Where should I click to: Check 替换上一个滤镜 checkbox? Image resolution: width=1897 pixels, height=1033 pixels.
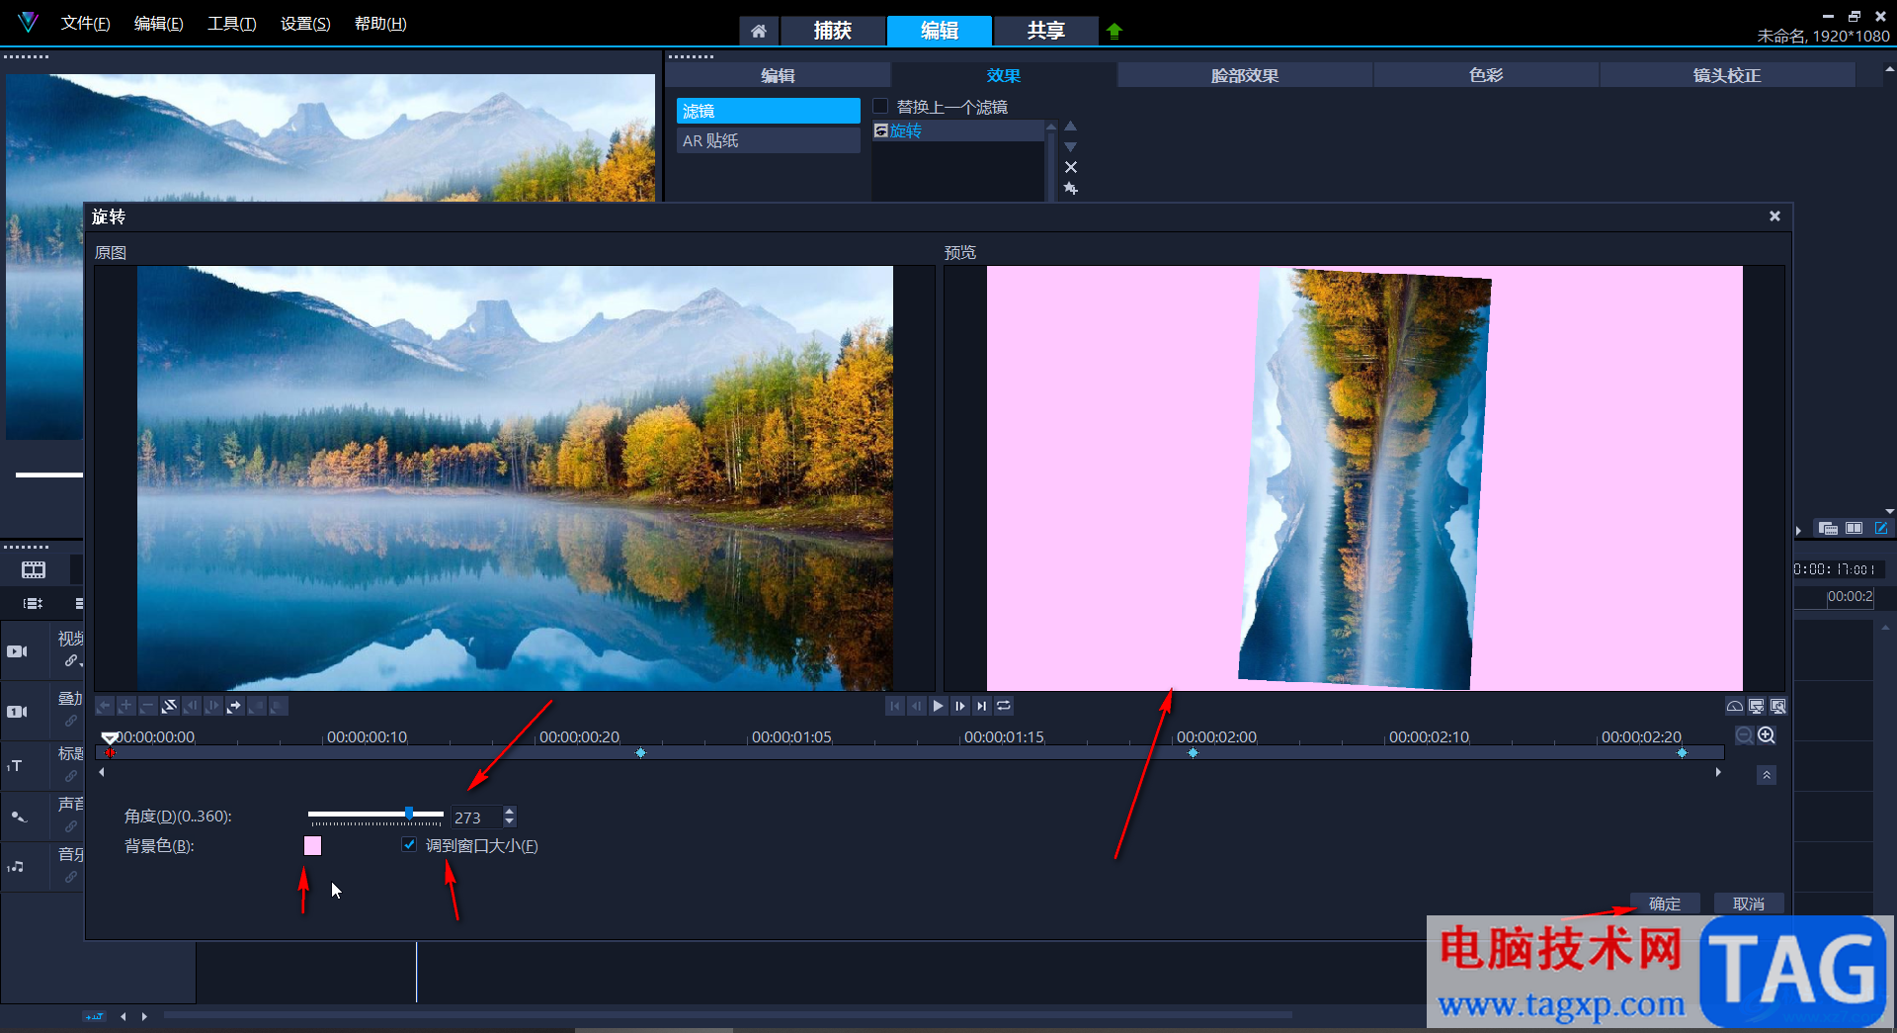(880, 106)
